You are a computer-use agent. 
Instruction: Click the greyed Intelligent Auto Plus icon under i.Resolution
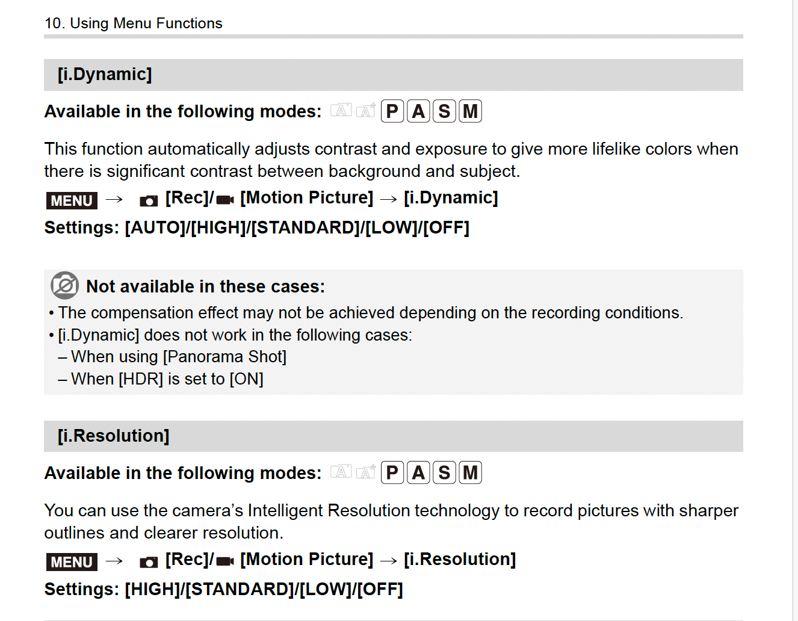pyautogui.click(x=366, y=472)
